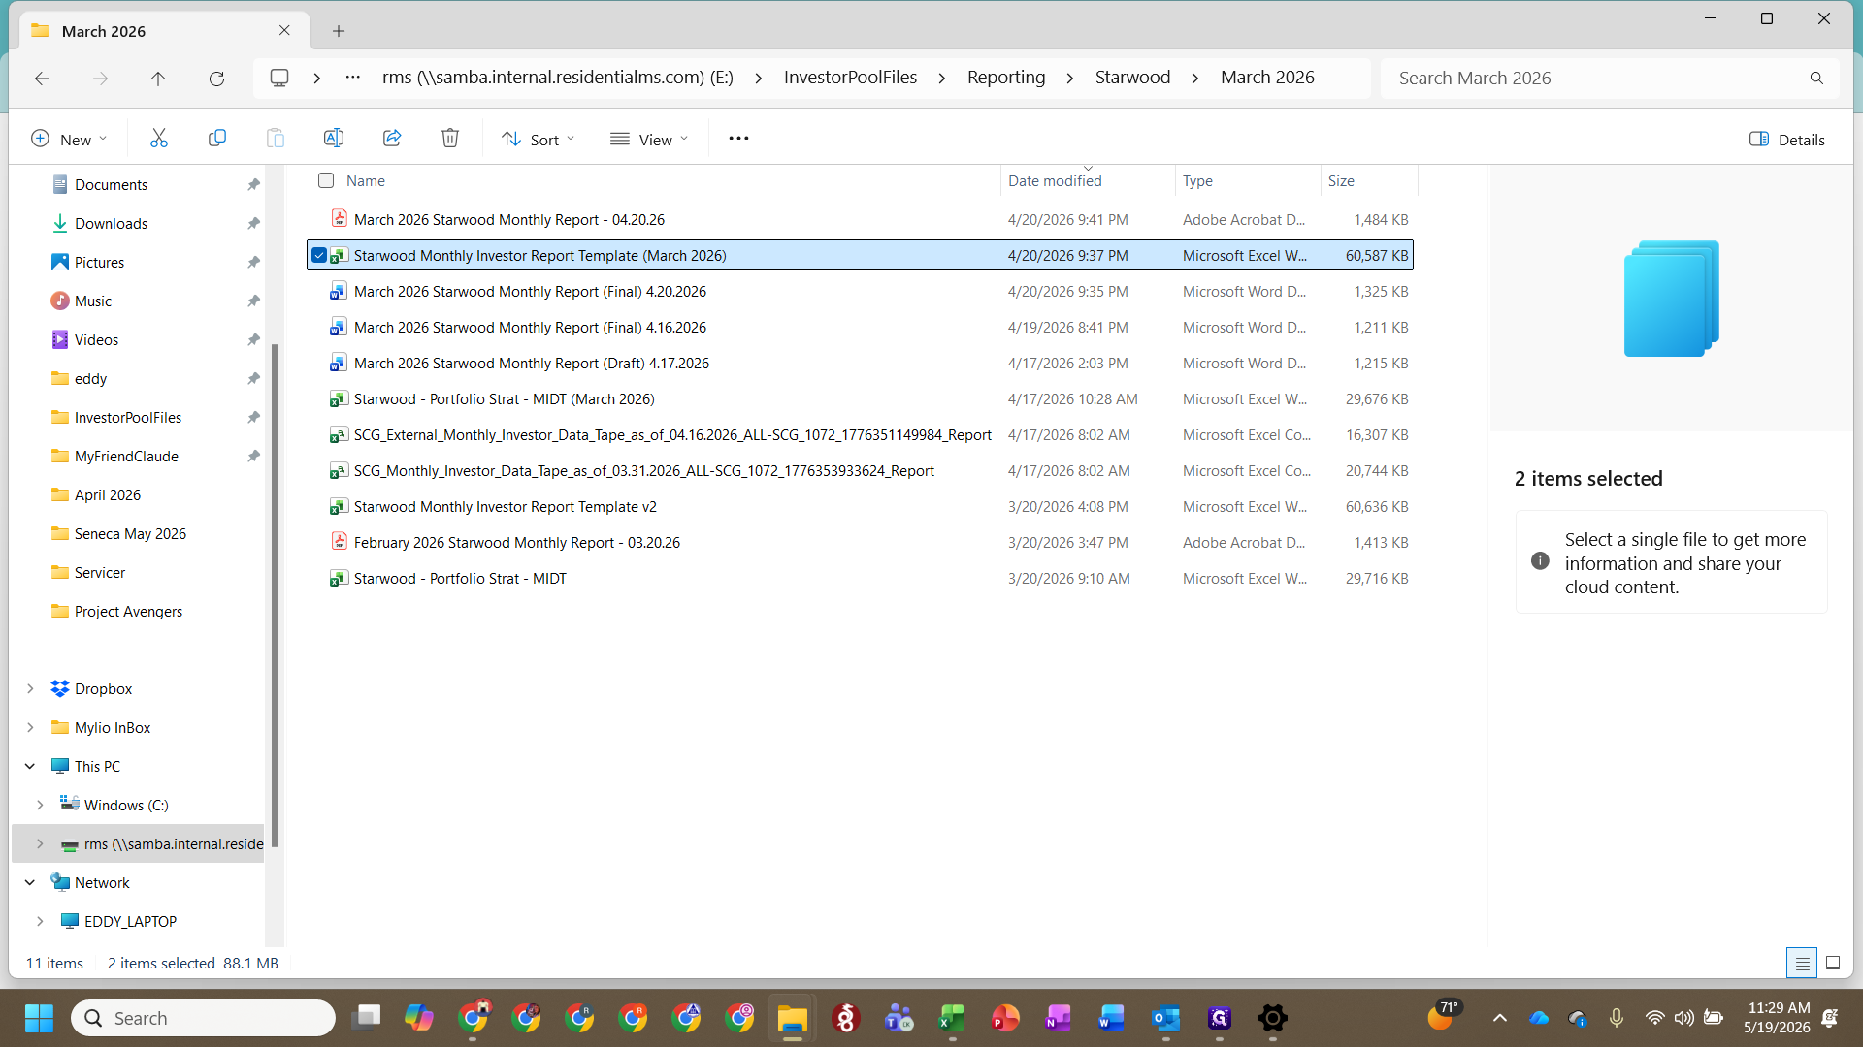Open PowerPoint from the taskbar
Image resolution: width=1863 pixels, height=1047 pixels.
1005,1018
